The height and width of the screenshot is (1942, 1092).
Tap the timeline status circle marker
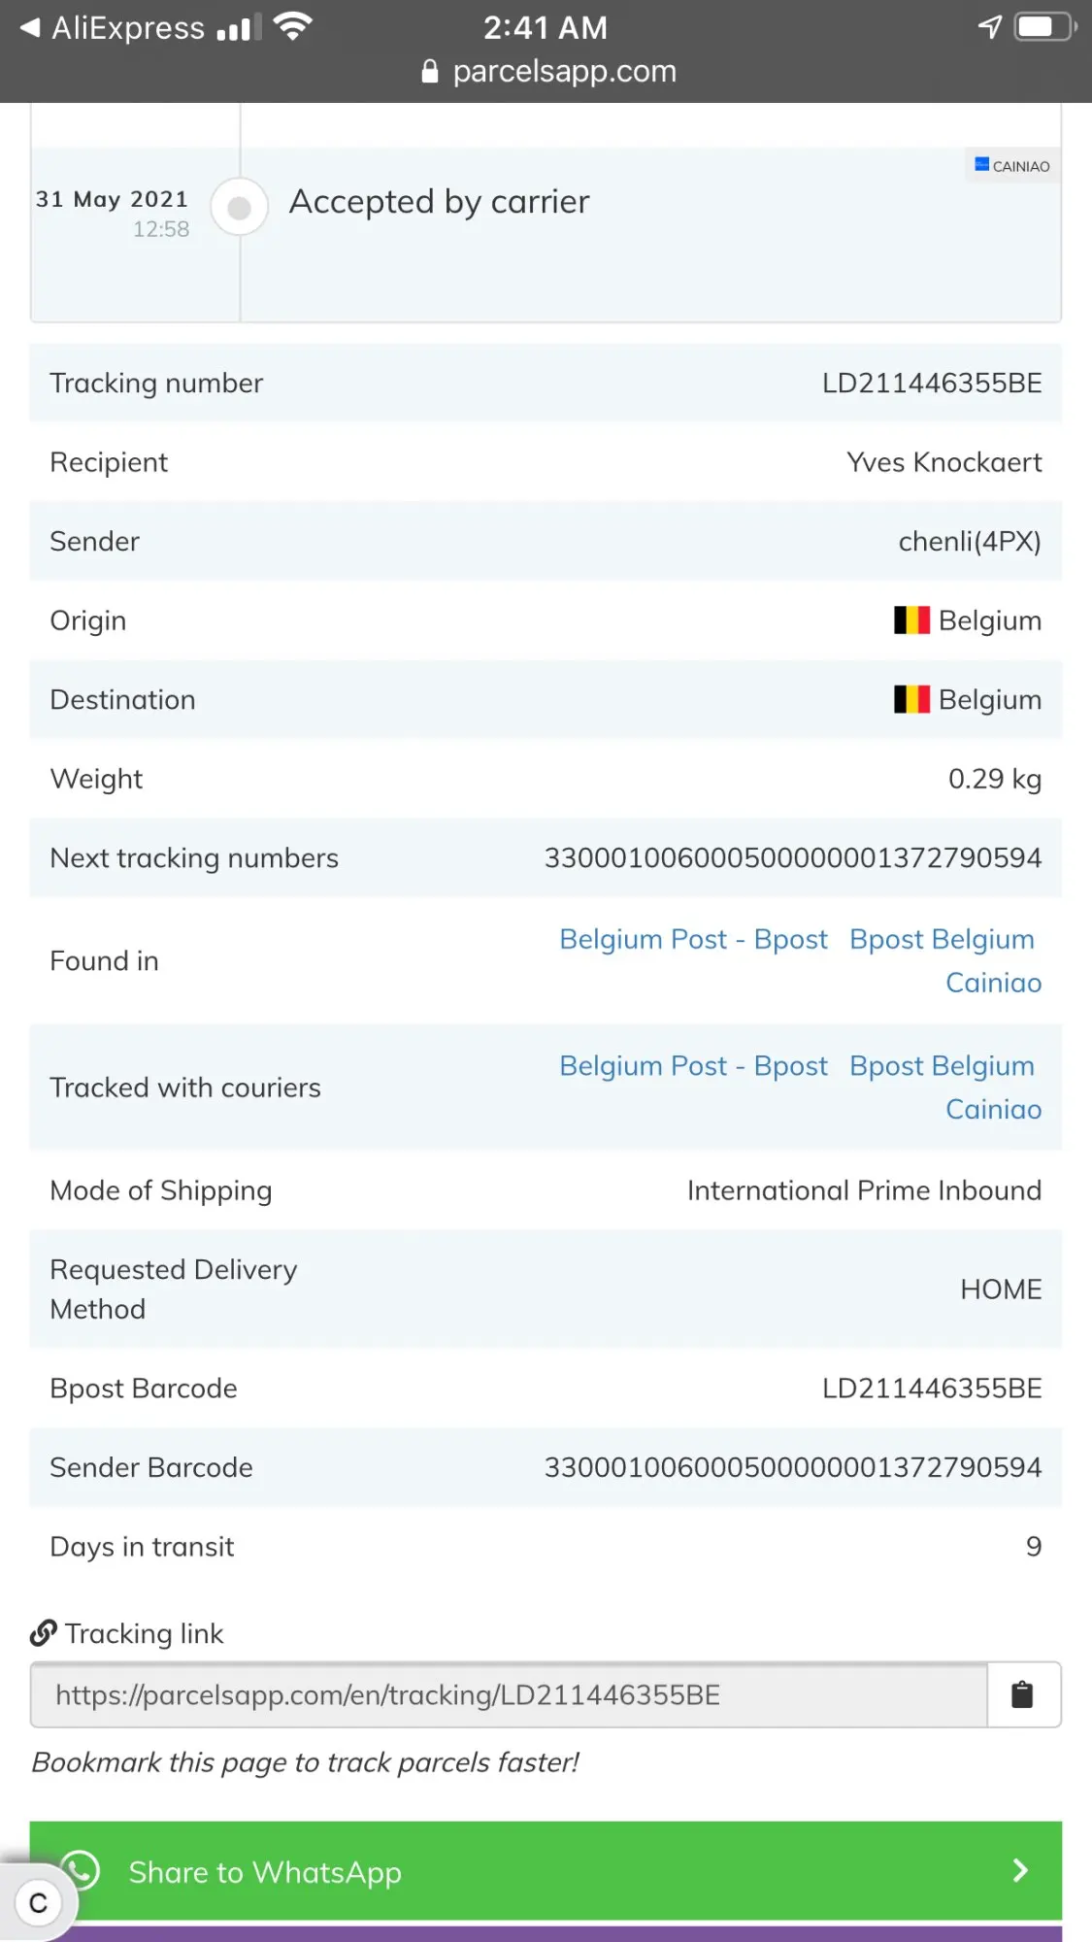[x=240, y=207]
